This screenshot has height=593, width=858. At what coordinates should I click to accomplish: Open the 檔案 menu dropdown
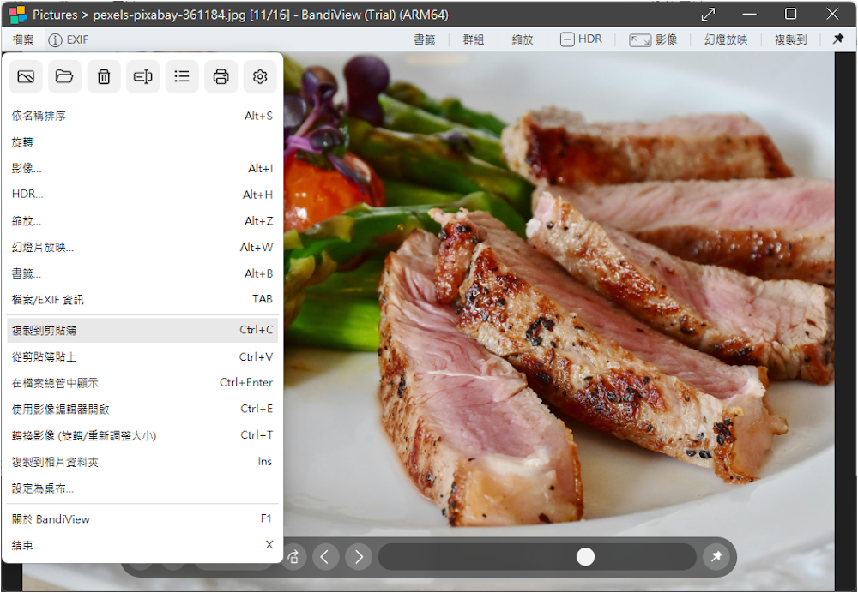pyautogui.click(x=24, y=39)
